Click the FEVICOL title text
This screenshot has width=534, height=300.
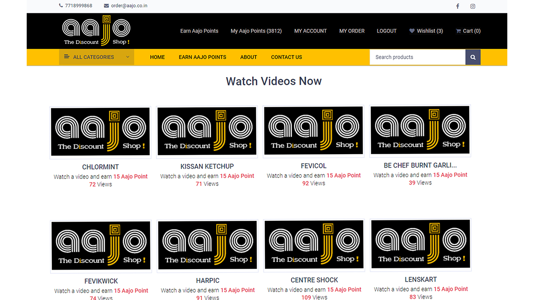pos(314,166)
